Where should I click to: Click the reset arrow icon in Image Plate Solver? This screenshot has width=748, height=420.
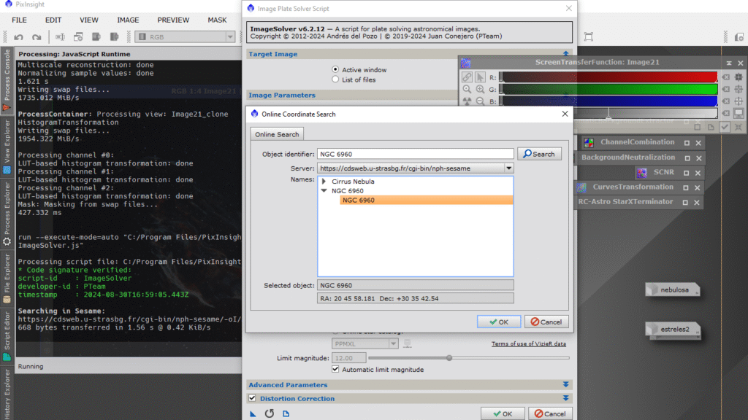click(270, 414)
